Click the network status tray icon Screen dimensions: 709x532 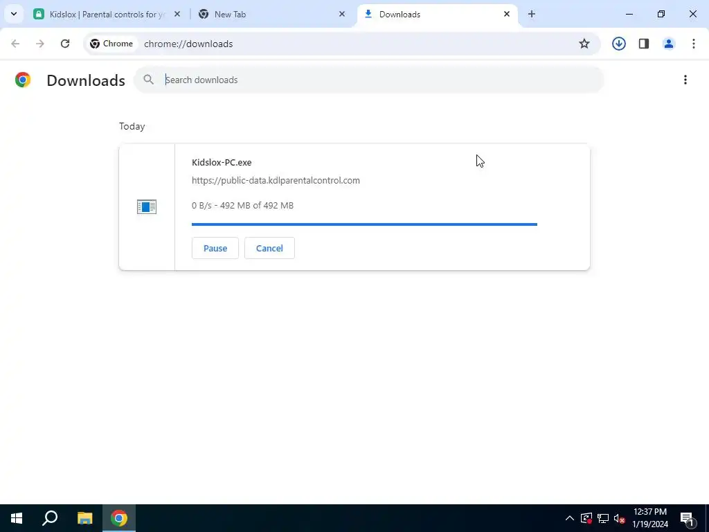(603, 518)
